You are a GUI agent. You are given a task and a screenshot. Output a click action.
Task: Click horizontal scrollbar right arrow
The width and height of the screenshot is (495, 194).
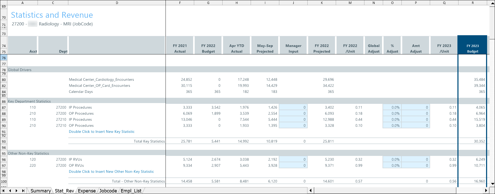pos(486,191)
